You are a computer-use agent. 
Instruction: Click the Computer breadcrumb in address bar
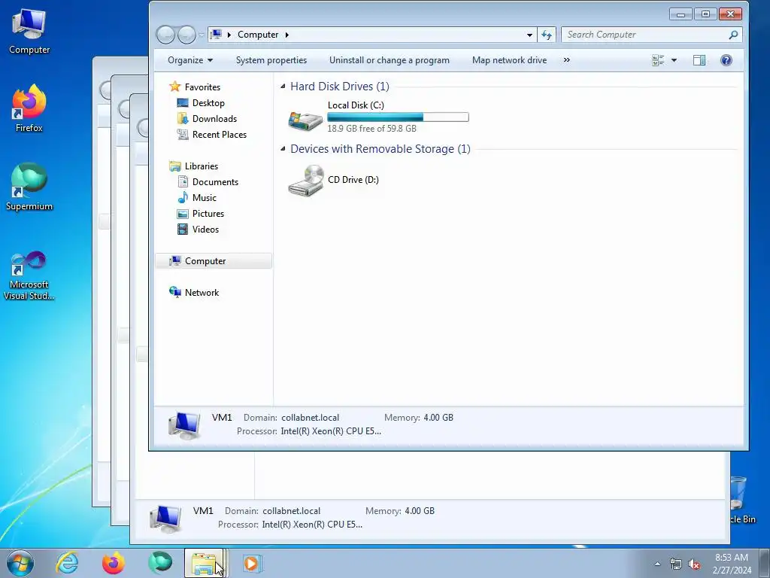(258, 35)
